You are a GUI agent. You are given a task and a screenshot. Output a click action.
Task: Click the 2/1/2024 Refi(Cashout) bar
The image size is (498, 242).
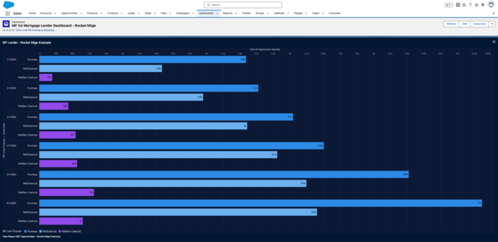tap(121, 97)
